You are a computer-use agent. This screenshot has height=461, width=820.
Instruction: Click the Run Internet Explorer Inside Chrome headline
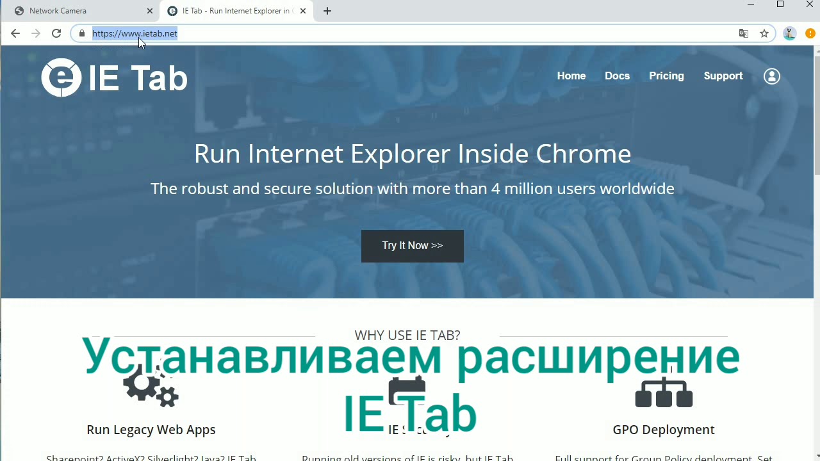(413, 154)
